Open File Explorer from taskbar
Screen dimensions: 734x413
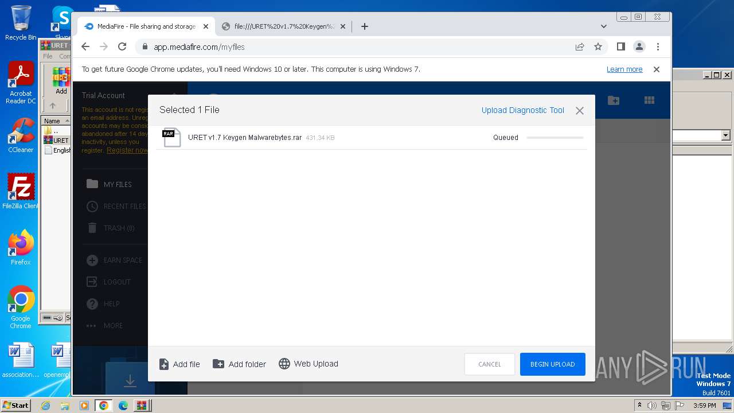(x=65, y=406)
